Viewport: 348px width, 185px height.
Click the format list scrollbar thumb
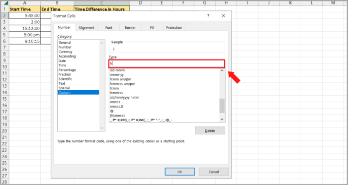click(x=222, y=106)
